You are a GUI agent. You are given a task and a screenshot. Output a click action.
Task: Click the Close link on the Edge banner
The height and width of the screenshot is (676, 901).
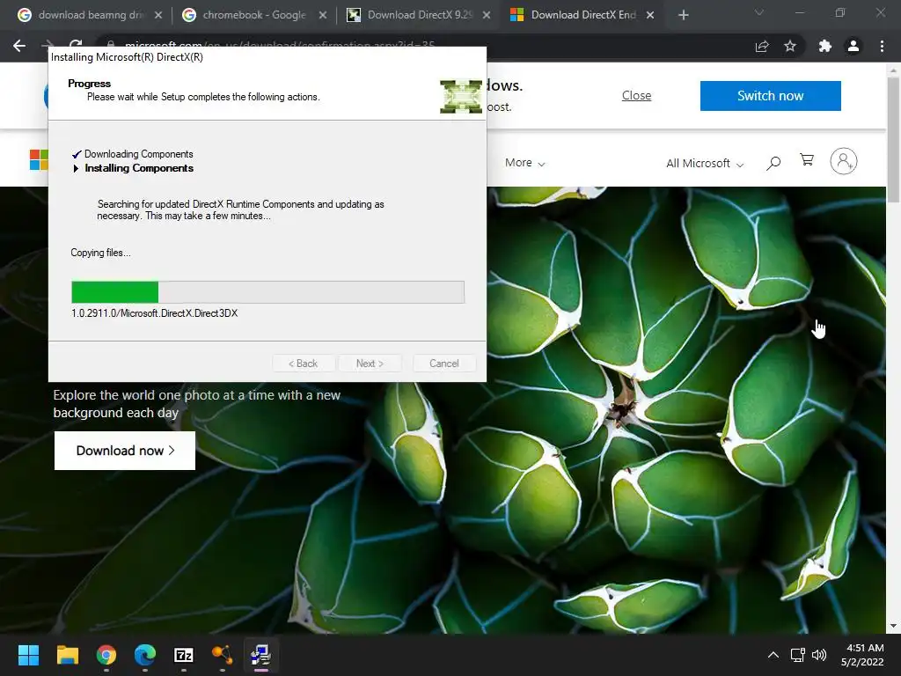coord(636,95)
